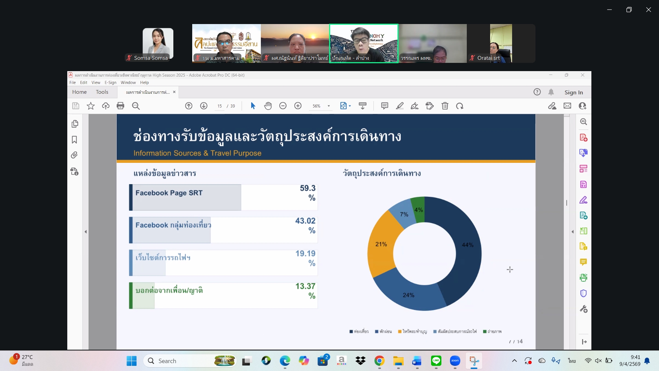Open the zoom level dropdown
The image size is (659, 371).
coord(329,106)
